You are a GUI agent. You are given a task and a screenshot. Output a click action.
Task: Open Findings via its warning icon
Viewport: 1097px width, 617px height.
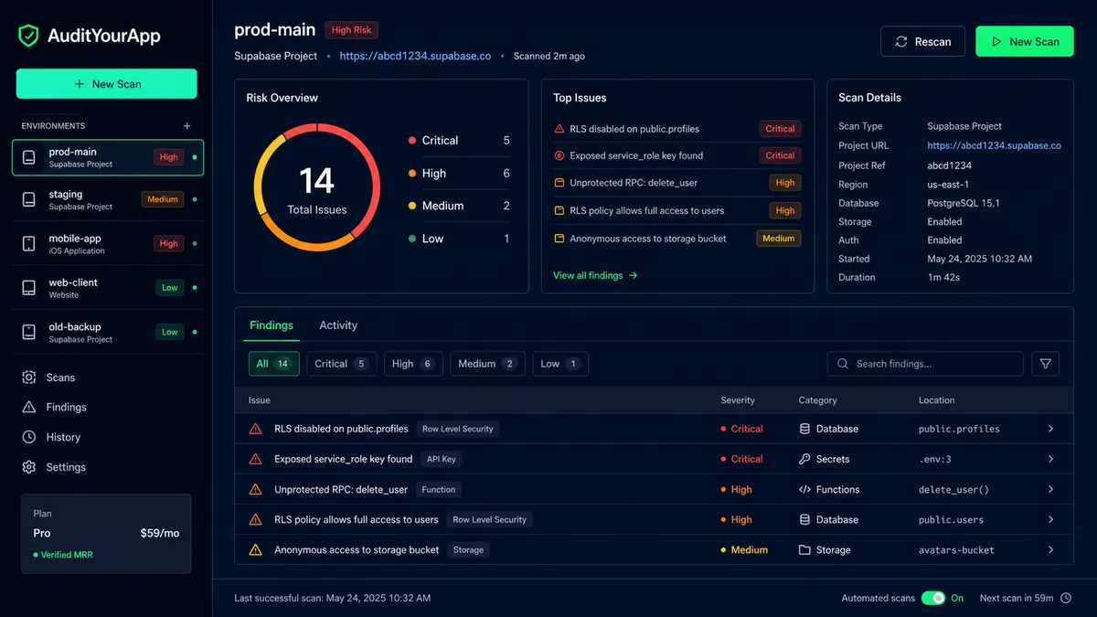pos(29,407)
